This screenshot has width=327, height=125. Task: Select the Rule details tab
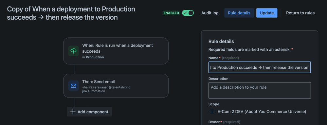pos(239,13)
